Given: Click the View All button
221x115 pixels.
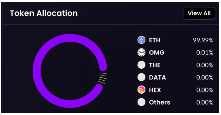Looking at the screenshot, I should tap(199, 13).
